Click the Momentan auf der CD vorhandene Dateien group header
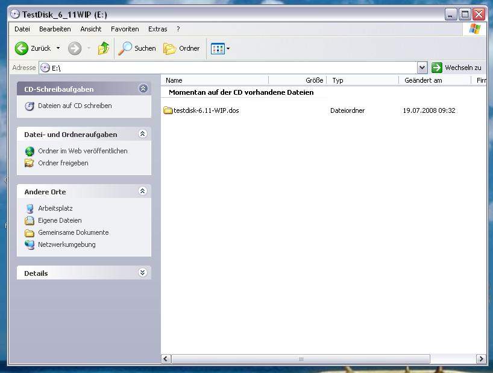The image size is (493, 373). 241,92
